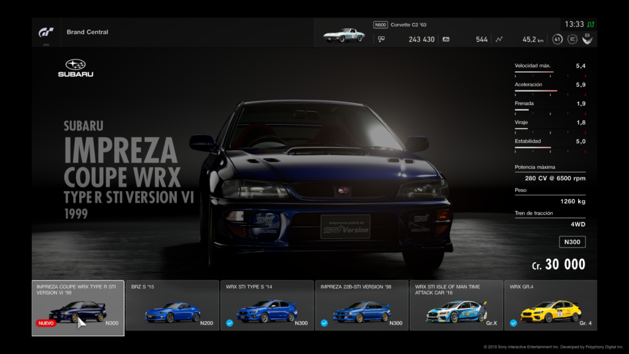
Task: Click the Gran Turismo logo icon
Action: (45, 32)
